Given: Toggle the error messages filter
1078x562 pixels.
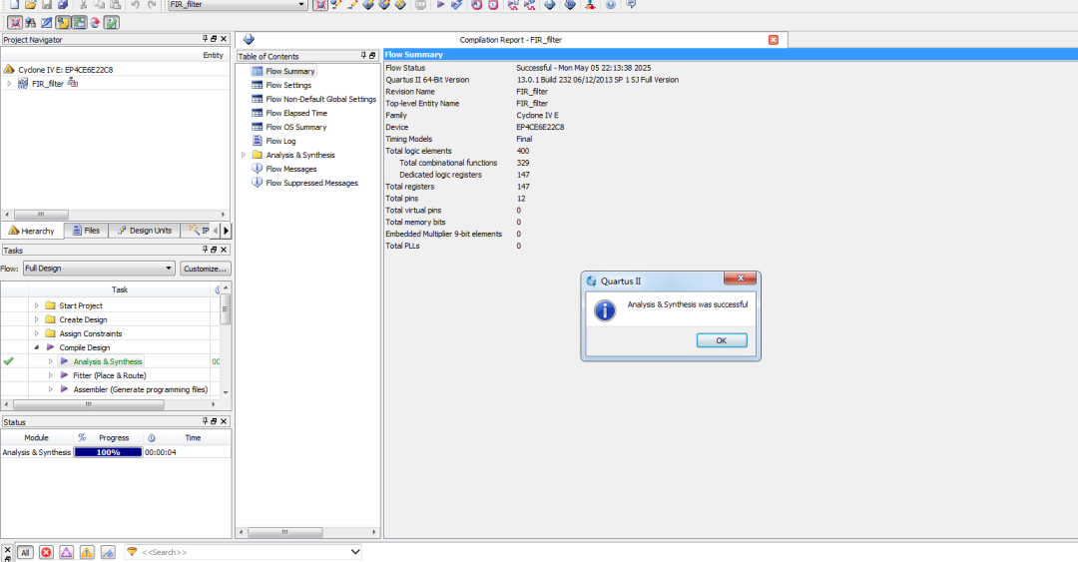Looking at the screenshot, I should (x=46, y=552).
